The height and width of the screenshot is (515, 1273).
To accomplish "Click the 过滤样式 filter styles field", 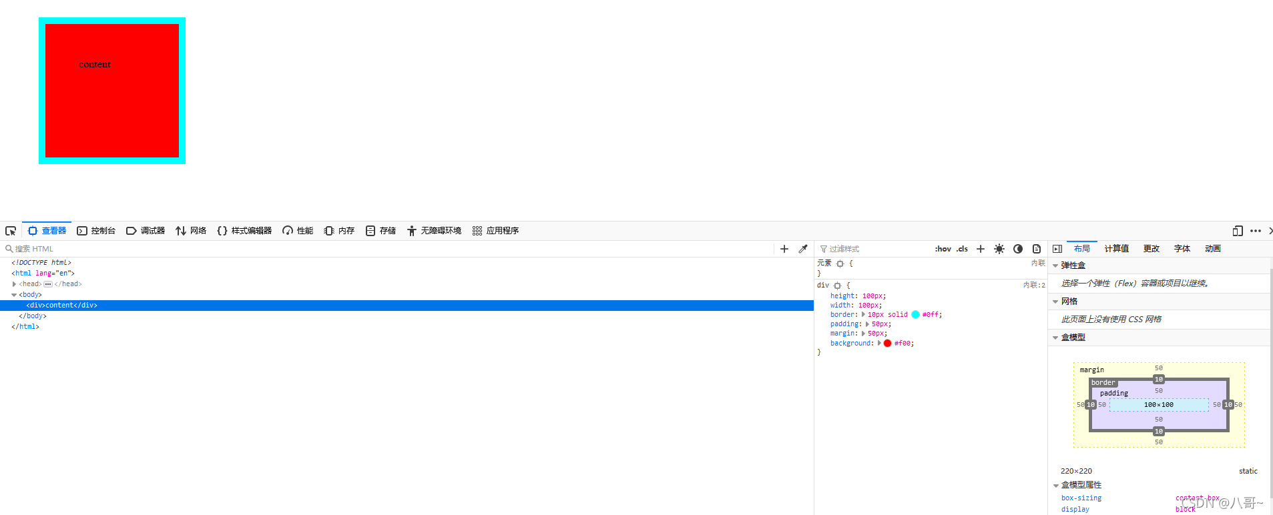I will (874, 249).
